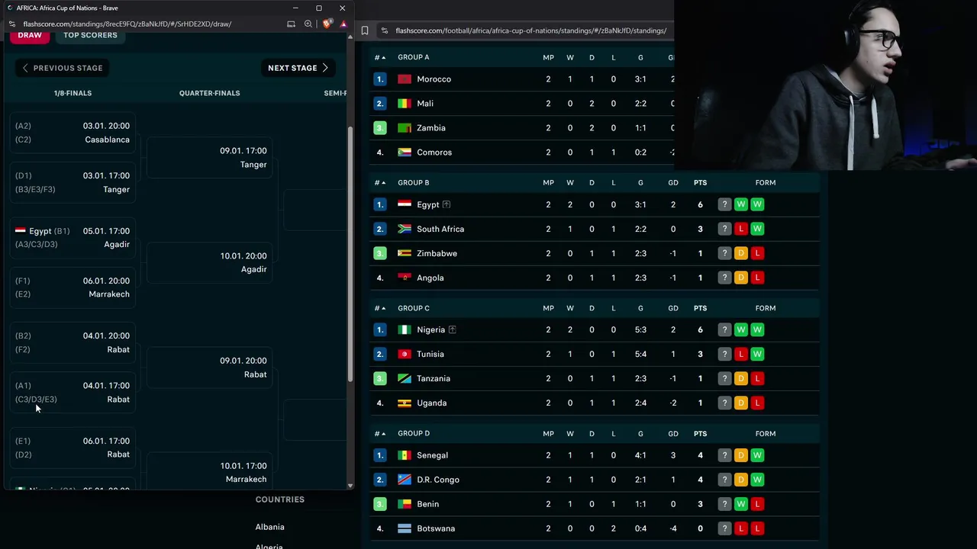
Task: Open the Botswana team link
Action: click(x=436, y=528)
